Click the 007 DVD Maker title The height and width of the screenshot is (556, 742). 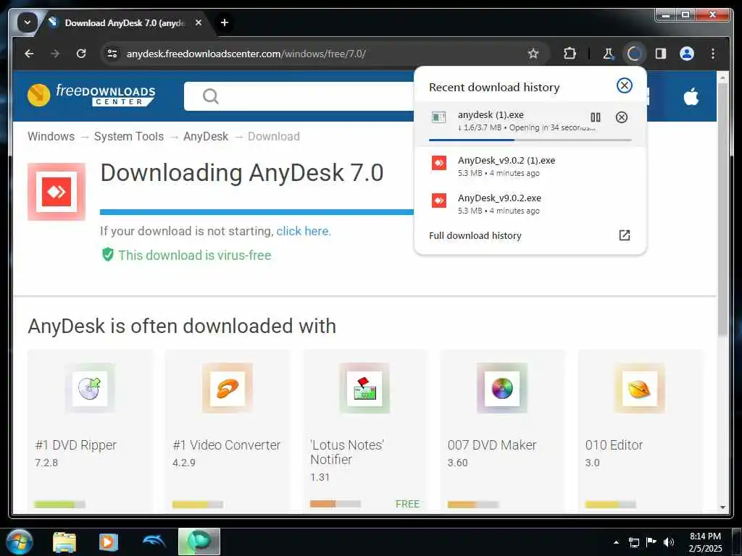pyautogui.click(x=492, y=445)
